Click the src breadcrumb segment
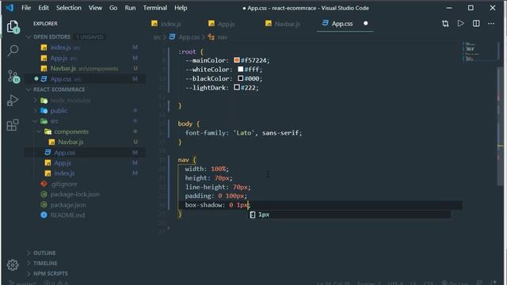This screenshot has height=285, width=507. pyautogui.click(x=157, y=37)
